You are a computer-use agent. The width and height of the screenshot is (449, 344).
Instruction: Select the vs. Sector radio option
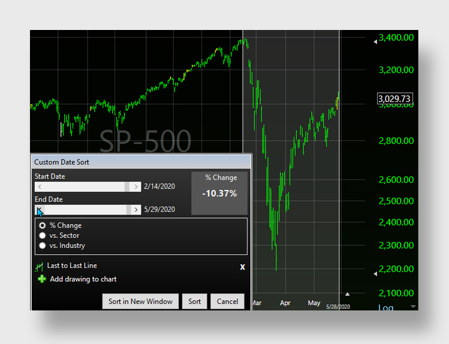[x=42, y=236]
